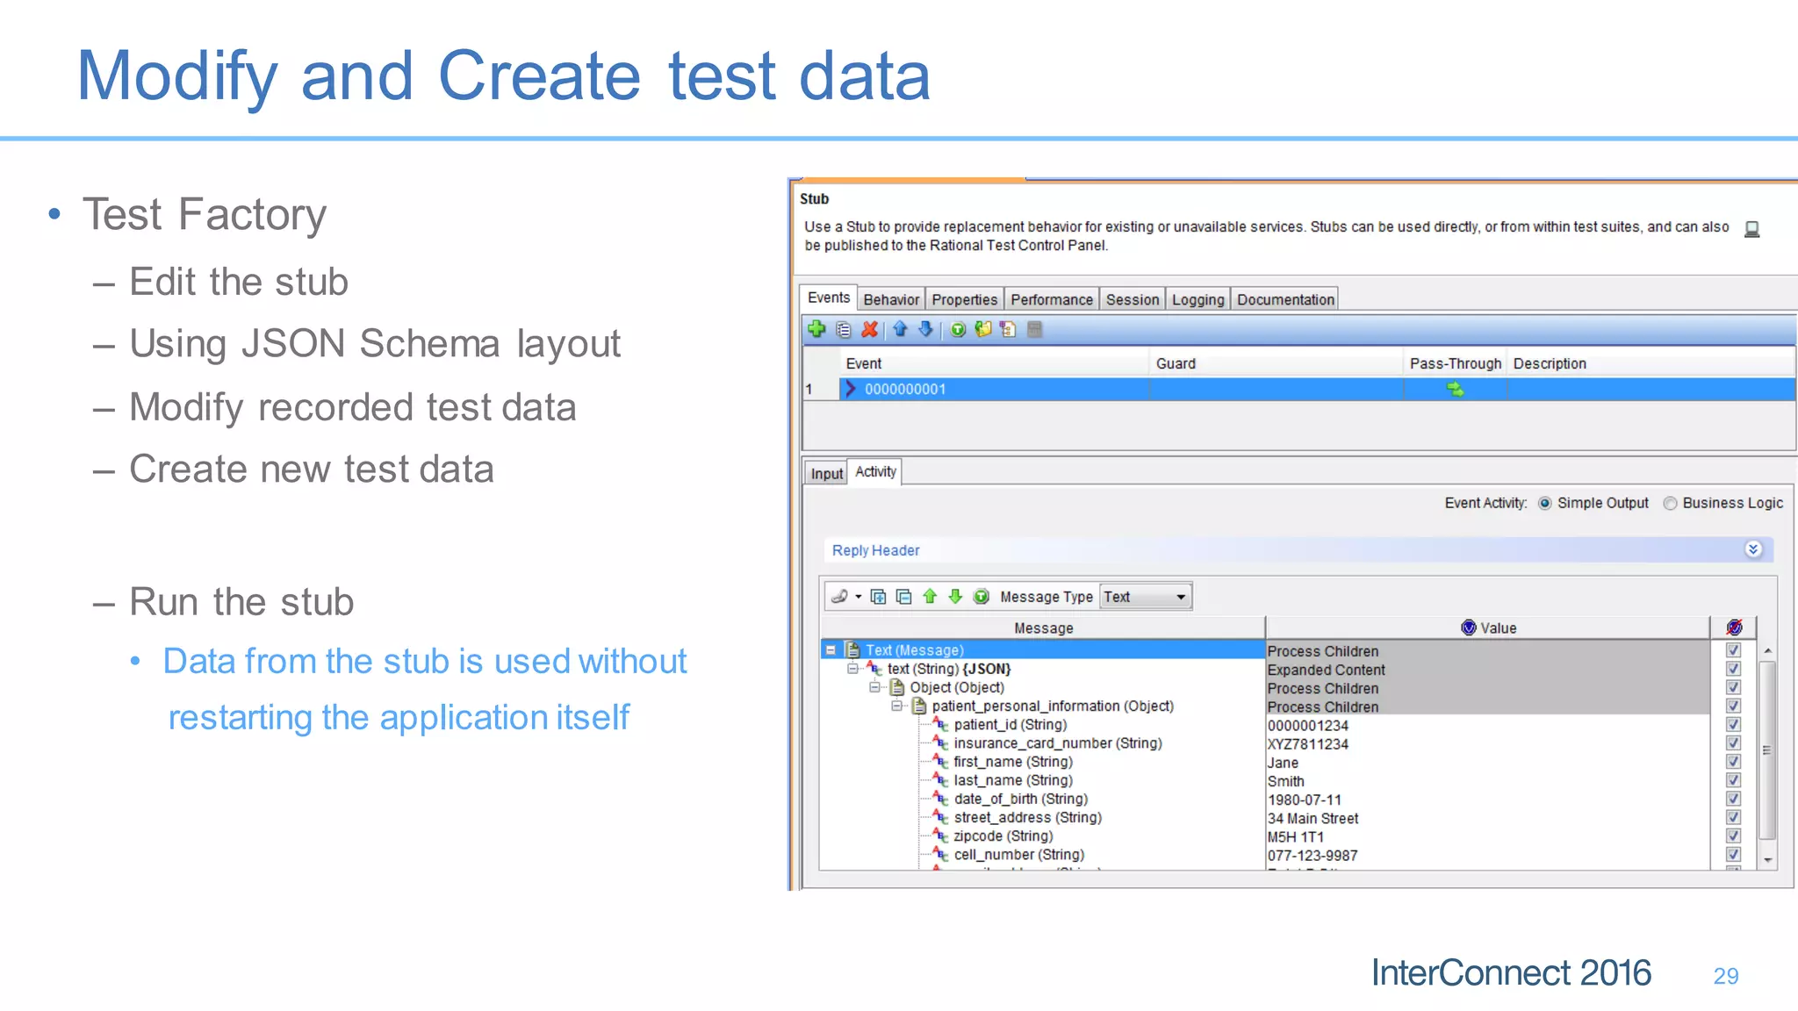Open the Performance tab

(1052, 299)
